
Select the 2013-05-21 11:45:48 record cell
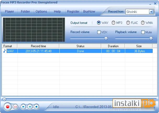tap(39, 51)
